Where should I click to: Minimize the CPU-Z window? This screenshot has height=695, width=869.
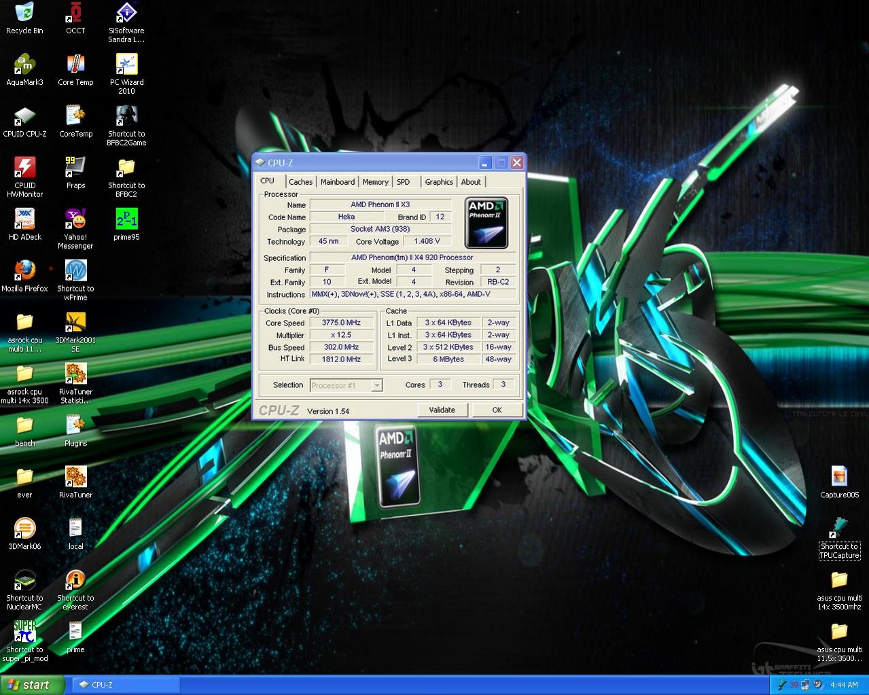pos(485,162)
